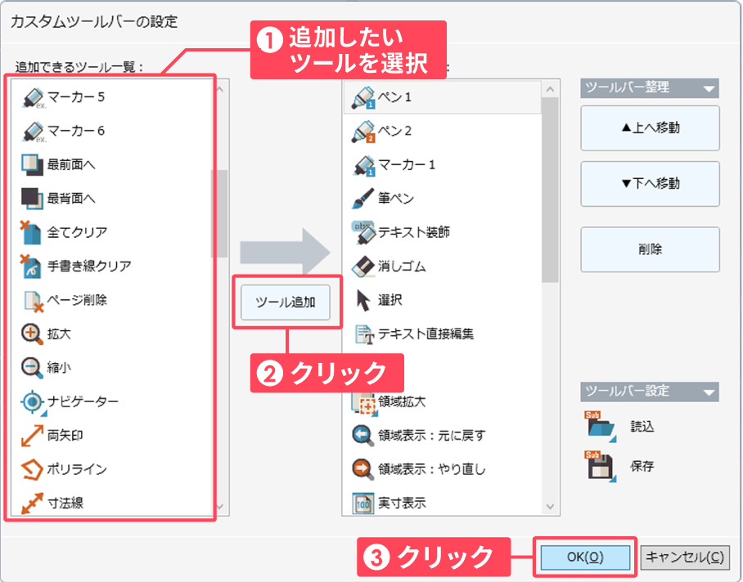Select the マーカー5 marker icon
743x582 pixels.
tap(33, 97)
